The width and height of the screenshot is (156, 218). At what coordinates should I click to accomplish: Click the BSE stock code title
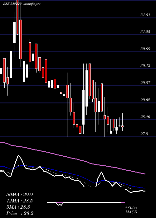click(x=12, y=4)
